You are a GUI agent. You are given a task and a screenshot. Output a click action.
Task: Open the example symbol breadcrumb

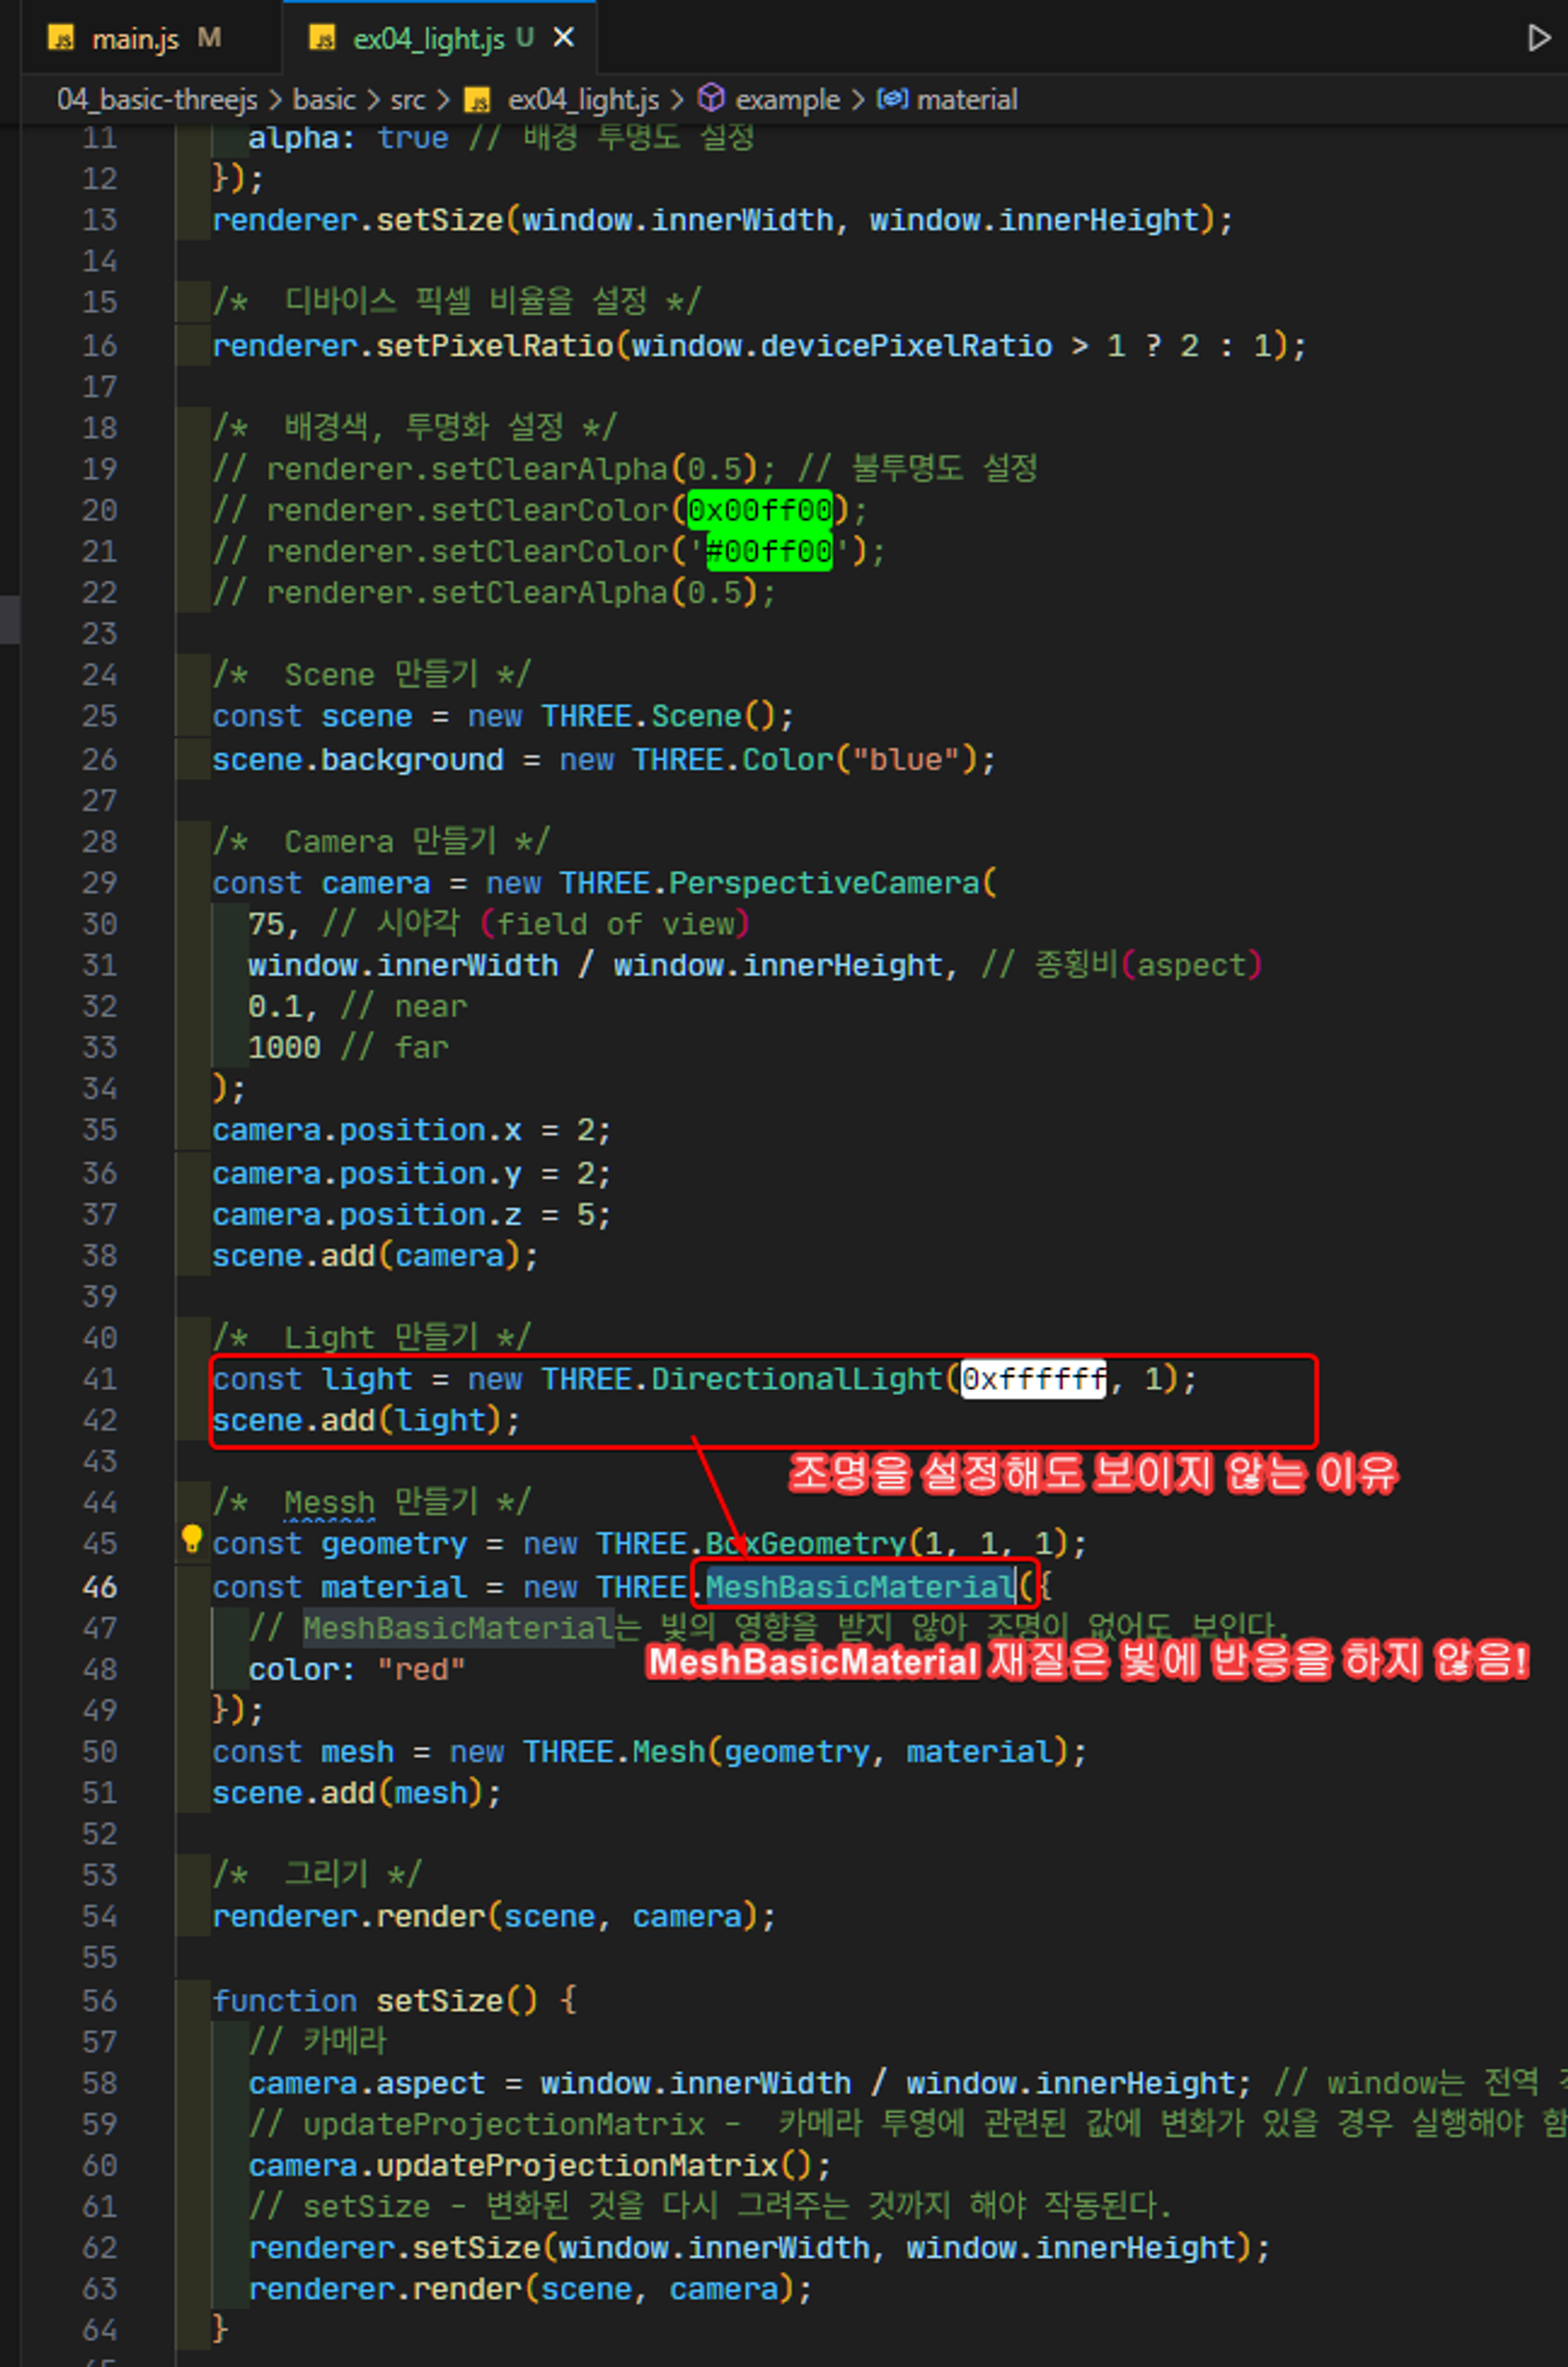click(x=787, y=99)
